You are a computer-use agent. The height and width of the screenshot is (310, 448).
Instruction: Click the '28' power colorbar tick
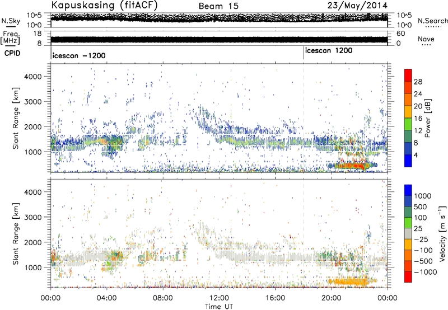pyautogui.click(x=418, y=82)
